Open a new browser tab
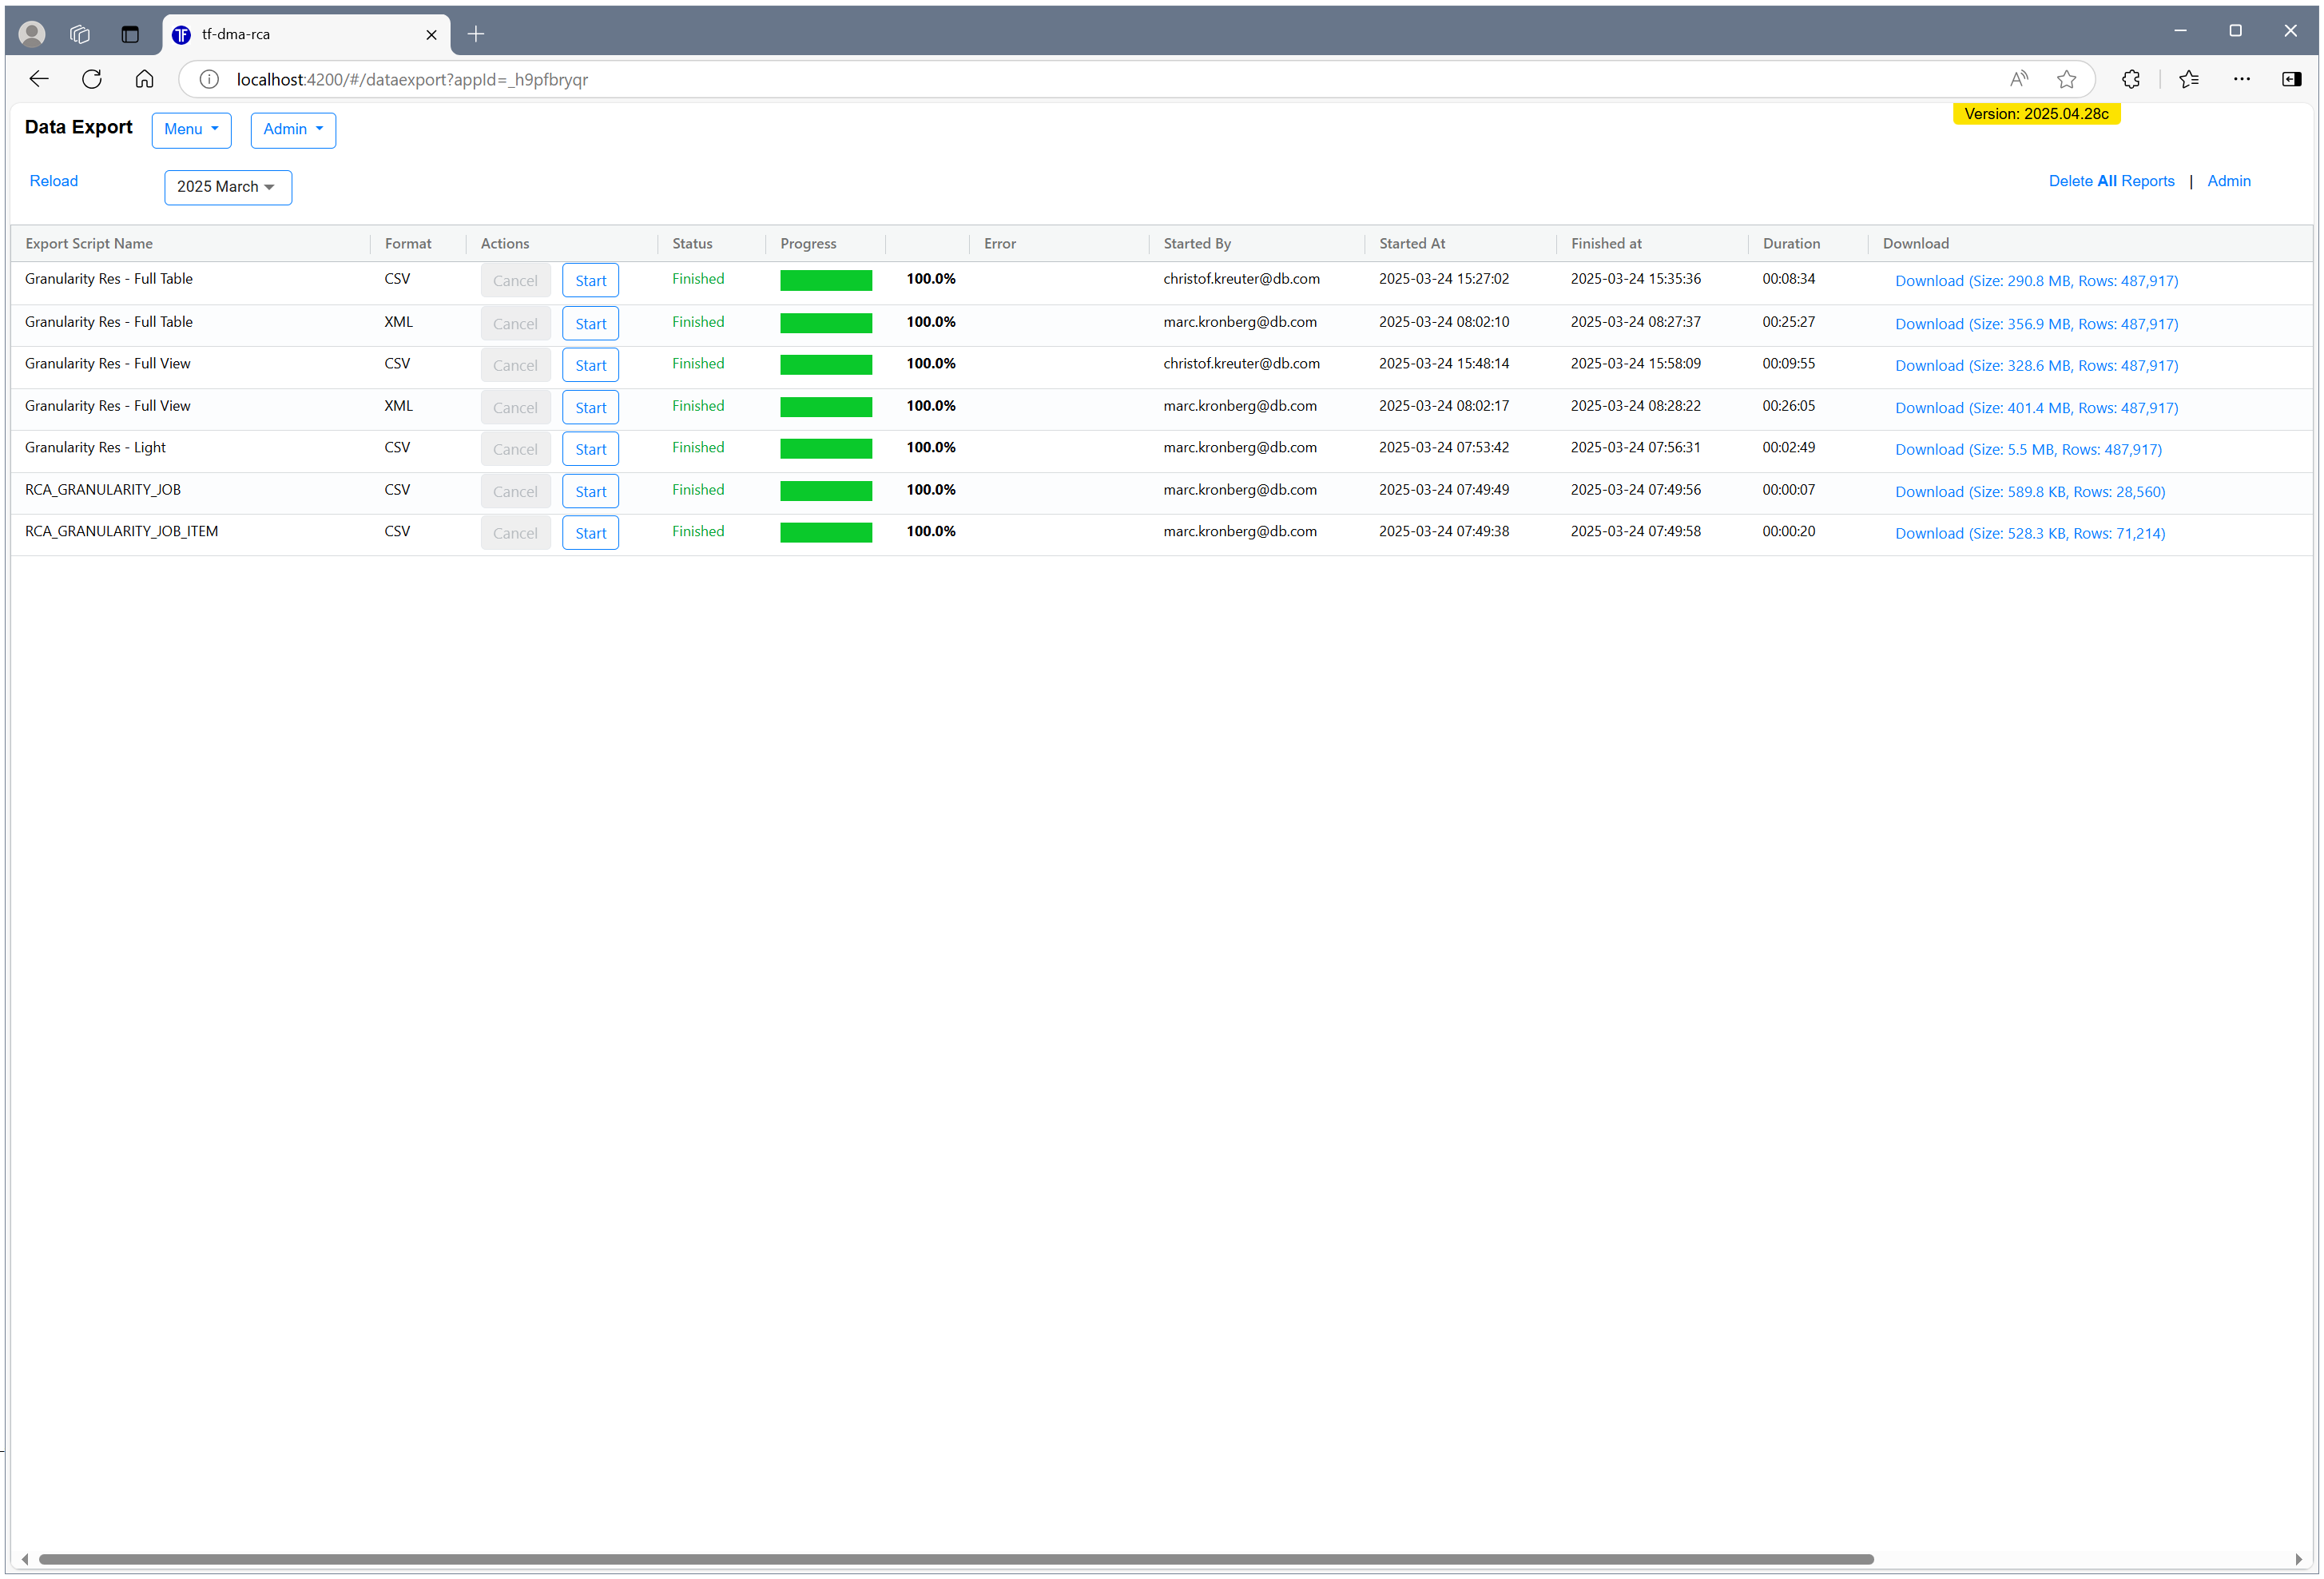Image resolution: width=2324 pixels, height=1579 pixels. 476,34
